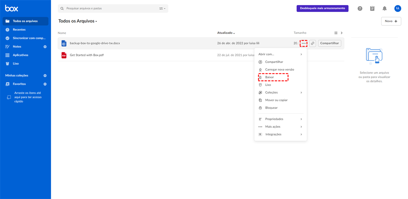Sort files by Atualizado column
The width and height of the screenshot is (408, 199).
pos(226,33)
